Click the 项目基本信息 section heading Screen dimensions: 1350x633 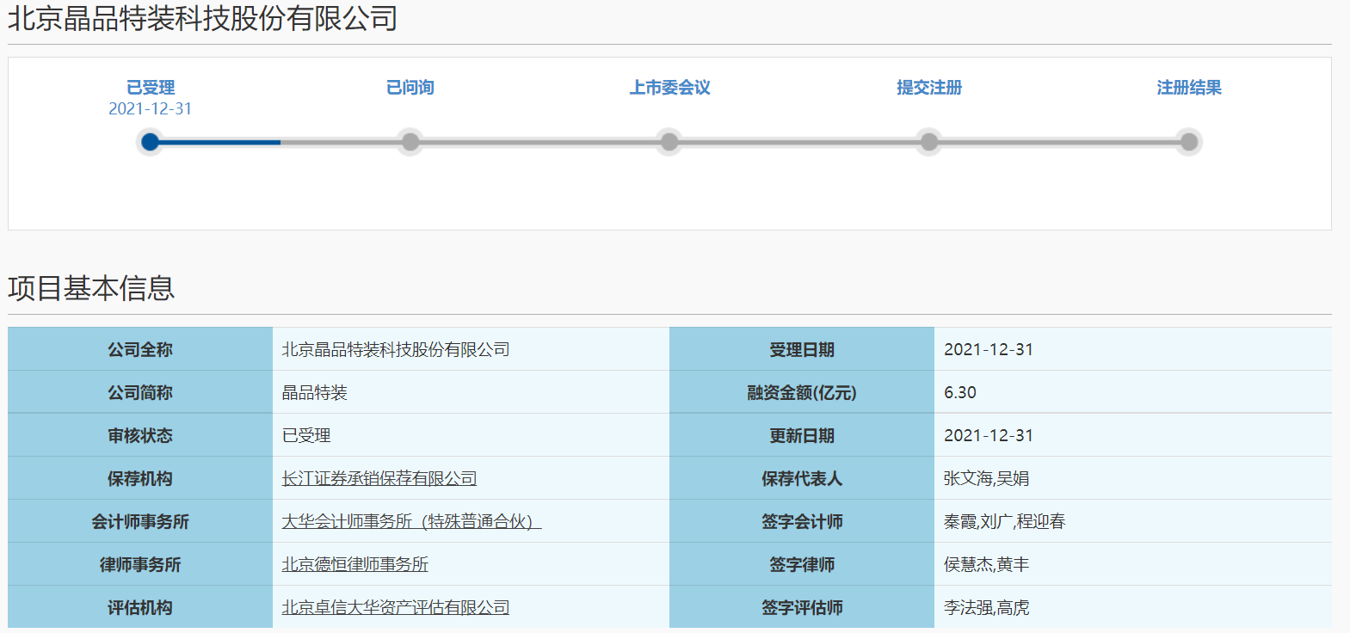tap(91, 288)
